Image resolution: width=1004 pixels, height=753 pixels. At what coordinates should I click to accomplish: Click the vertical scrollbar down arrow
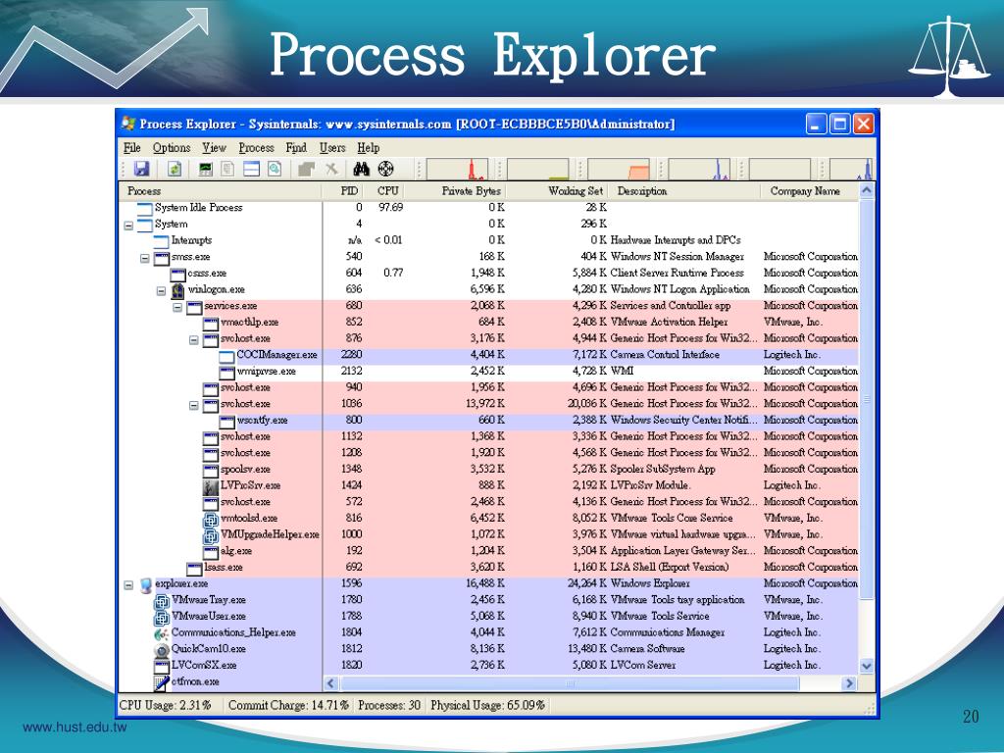[x=867, y=666]
